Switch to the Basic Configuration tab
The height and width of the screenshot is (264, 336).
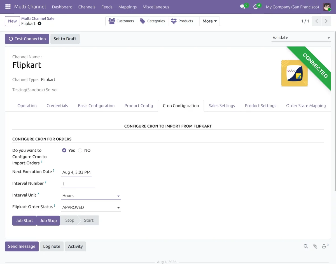[x=96, y=106]
